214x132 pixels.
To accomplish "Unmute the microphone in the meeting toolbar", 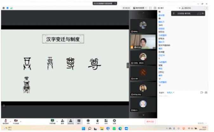I will (5, 121).
